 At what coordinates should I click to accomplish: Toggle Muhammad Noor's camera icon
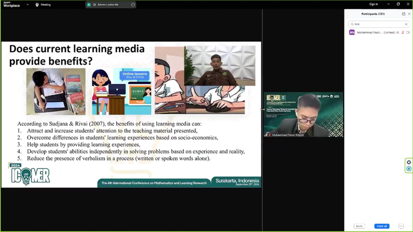point(408,32)
